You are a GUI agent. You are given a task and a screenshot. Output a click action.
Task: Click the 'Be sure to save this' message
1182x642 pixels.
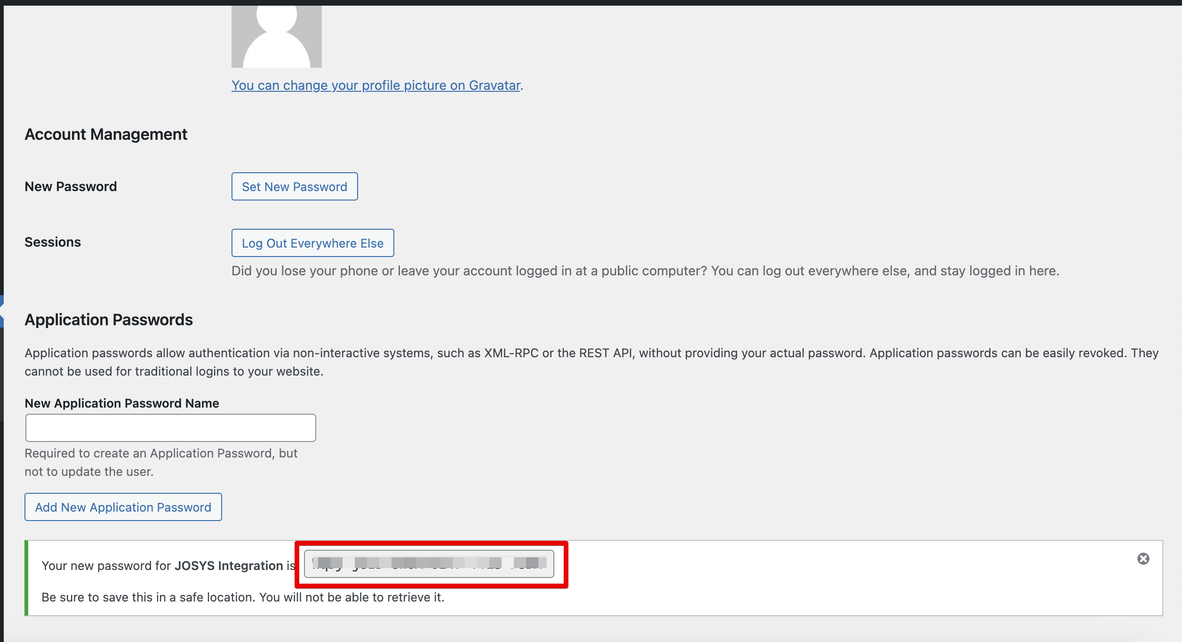(x=243, y=597)
